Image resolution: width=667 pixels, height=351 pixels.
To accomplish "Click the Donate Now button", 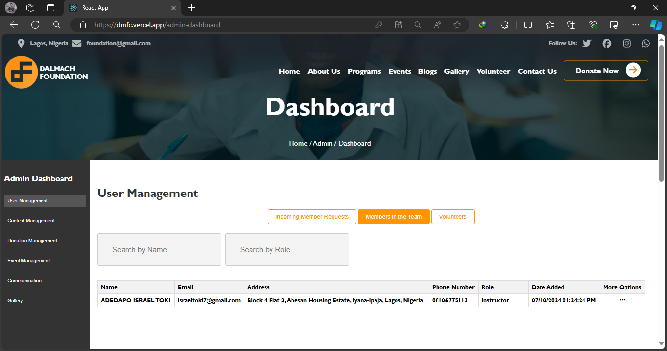I will pos(605,70).
